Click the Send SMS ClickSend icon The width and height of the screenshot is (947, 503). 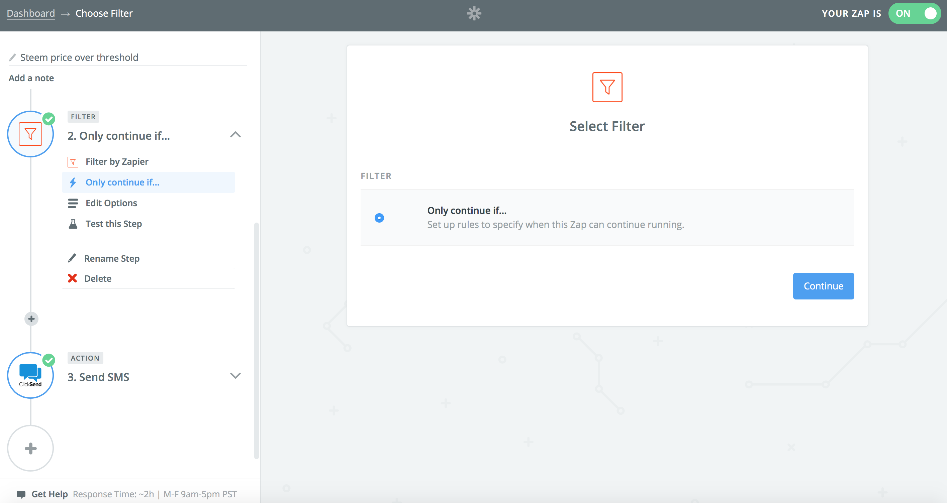point(31,376)
